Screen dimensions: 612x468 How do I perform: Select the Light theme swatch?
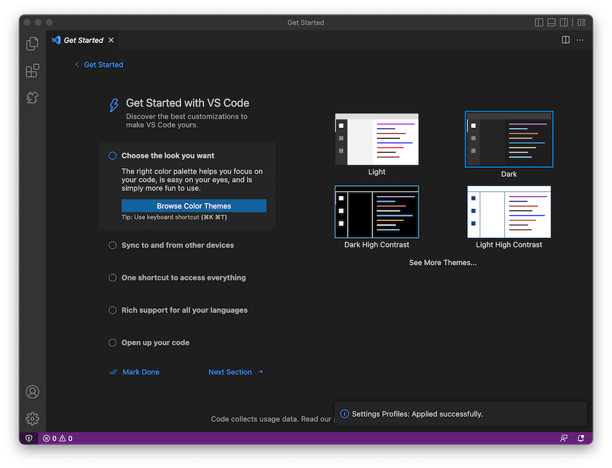click(x=376, y=139)
